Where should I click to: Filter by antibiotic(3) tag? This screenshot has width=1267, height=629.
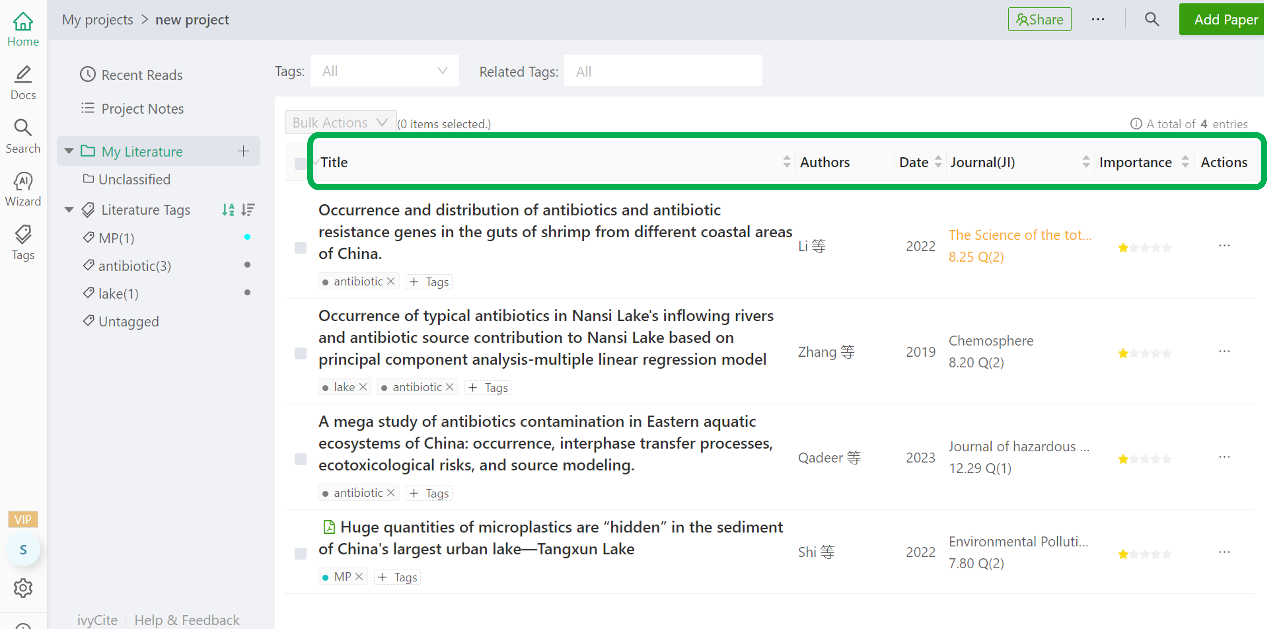(127, 266)
